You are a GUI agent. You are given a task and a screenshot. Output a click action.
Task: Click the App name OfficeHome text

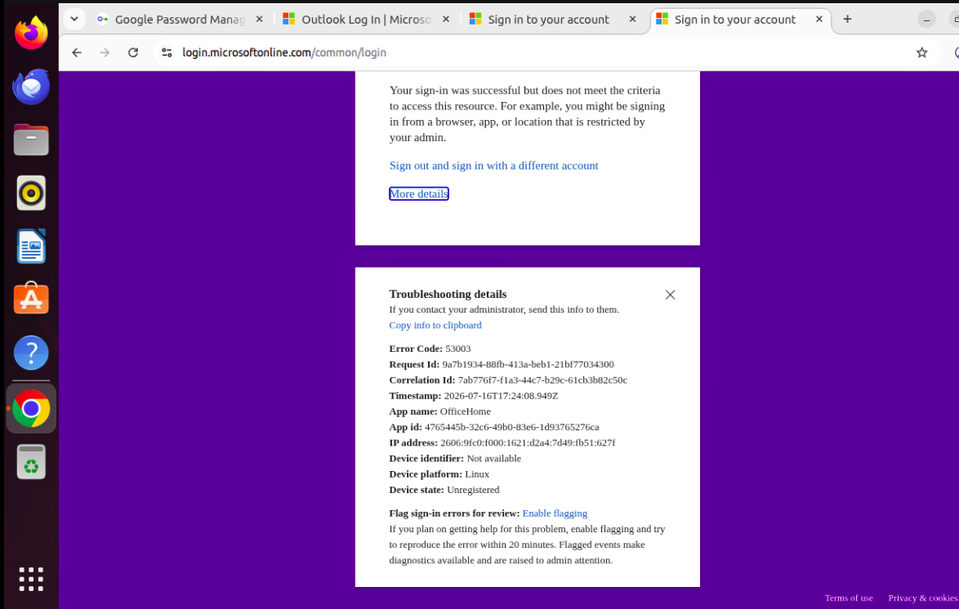pyautogui.click(x=439, y=411)
